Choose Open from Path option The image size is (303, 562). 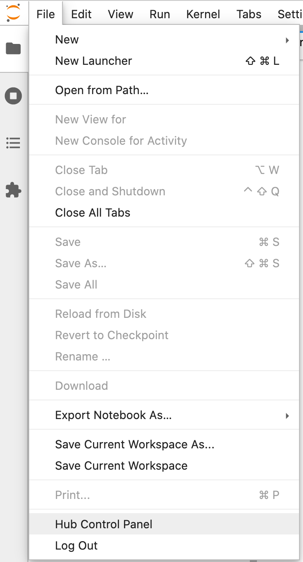(x=101, y=90)
